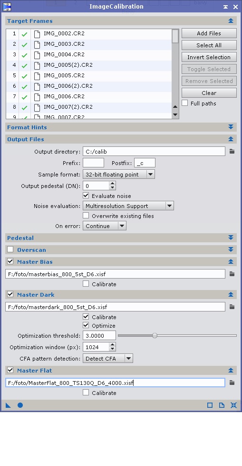Click the Track View square icon
The width and height of the screenshot is (242, 466).
pos(210,405)
